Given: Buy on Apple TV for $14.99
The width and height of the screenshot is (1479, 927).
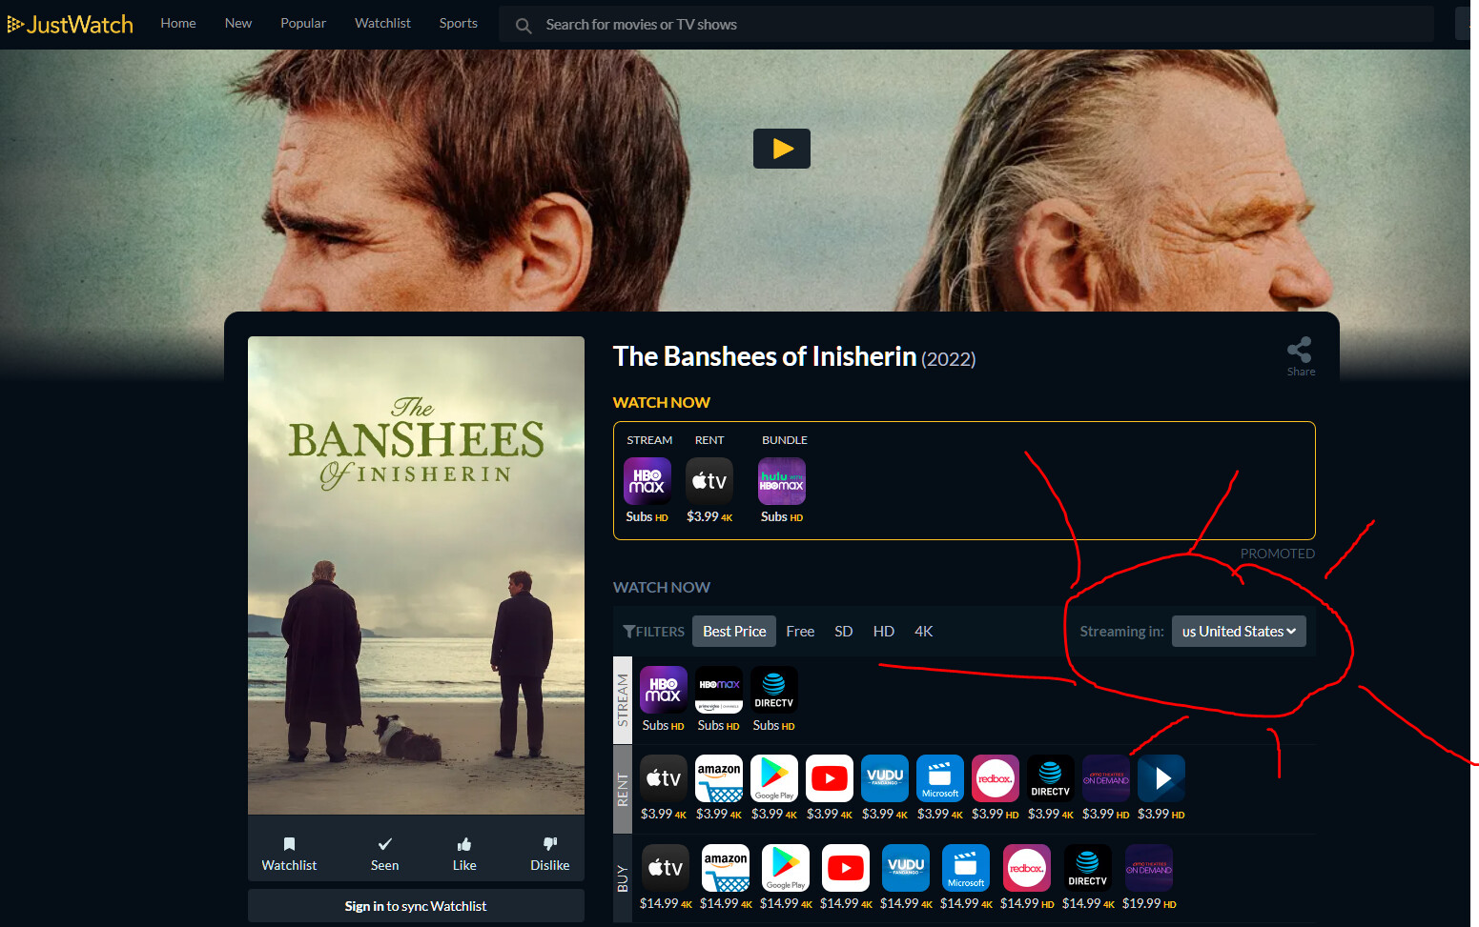Looking at the screenshot, I should [666, 868].
